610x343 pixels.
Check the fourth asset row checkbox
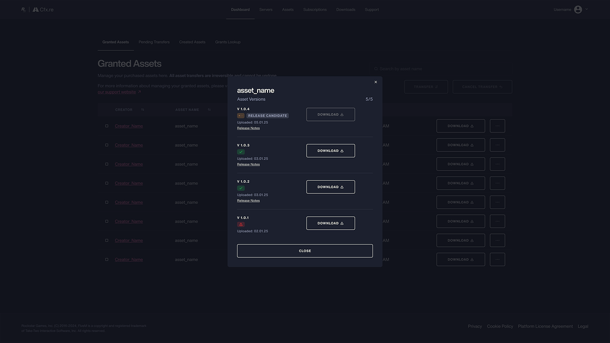coord(107,183)
